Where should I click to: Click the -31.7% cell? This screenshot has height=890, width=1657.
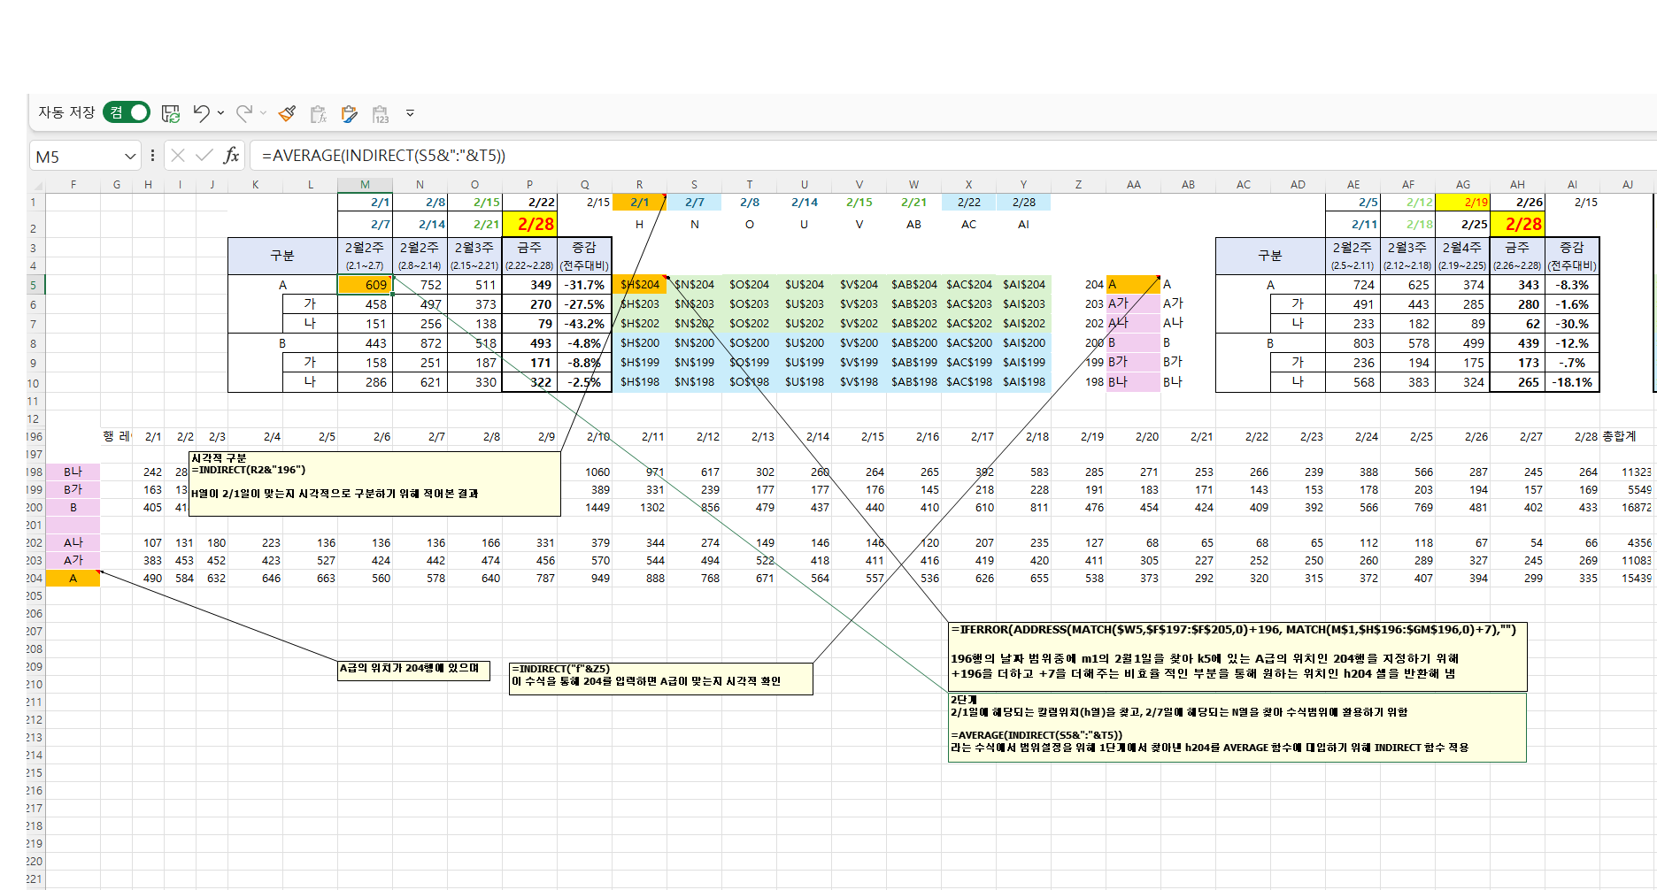pos(584,285)
